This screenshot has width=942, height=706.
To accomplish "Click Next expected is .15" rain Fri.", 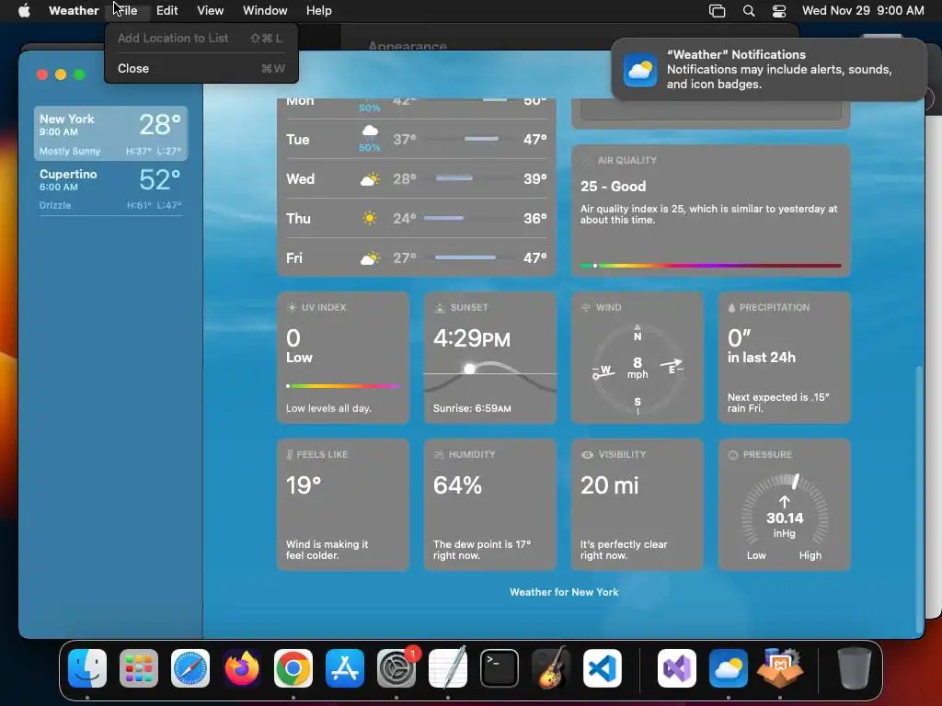I will point(778,403).
